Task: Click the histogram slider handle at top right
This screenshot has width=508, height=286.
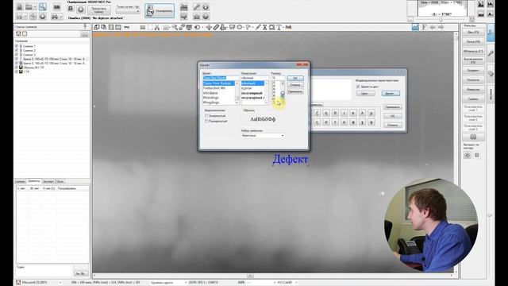Action: 441,20
